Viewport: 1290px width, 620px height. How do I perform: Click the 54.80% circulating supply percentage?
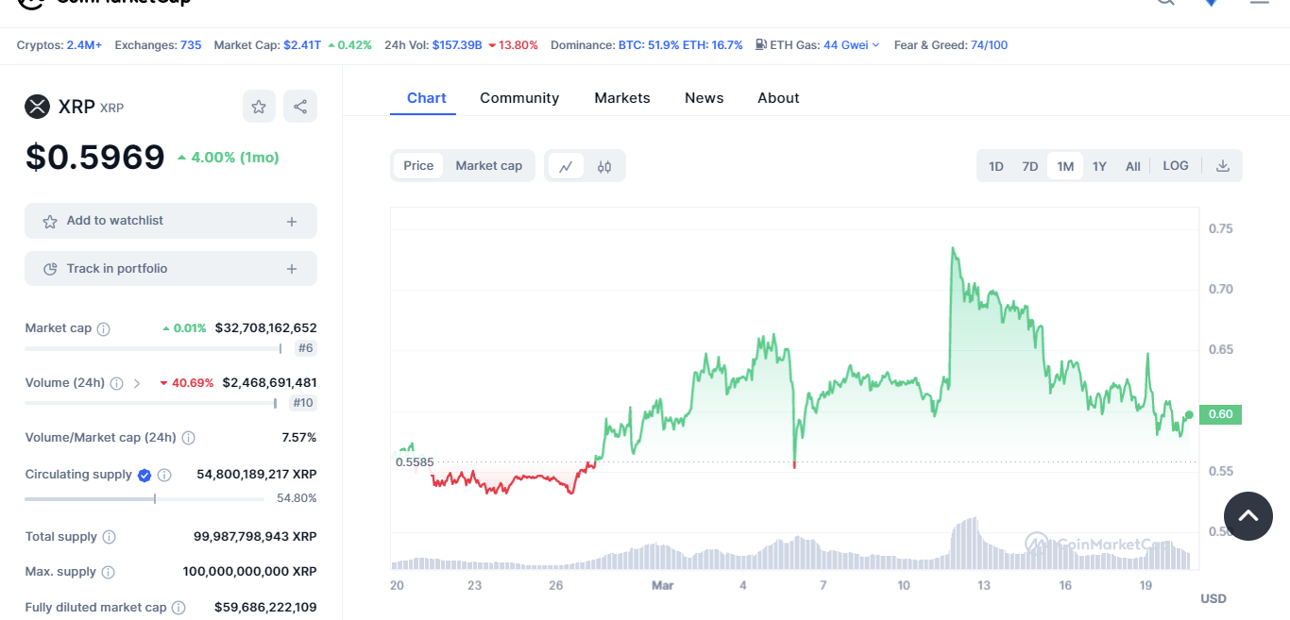(297, 498)
